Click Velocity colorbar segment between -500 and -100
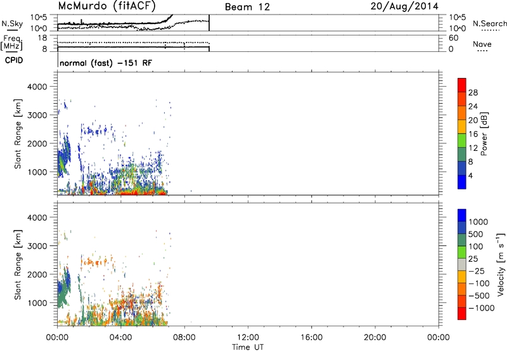The image size is (507, 351). click(x=462, y=289)
